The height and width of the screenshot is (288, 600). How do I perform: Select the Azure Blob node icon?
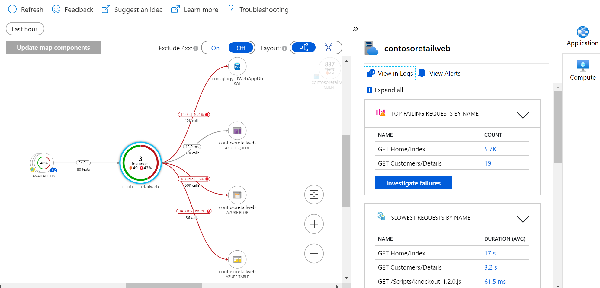(x=237, y=195)
